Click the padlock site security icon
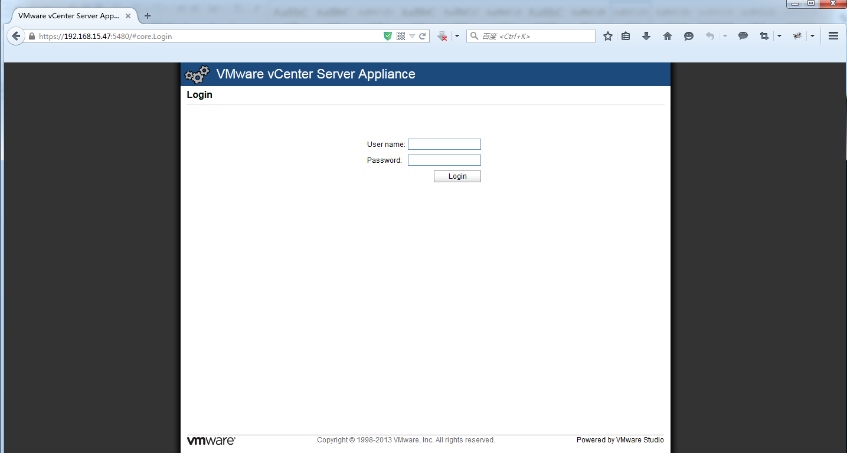 [32, 36]
